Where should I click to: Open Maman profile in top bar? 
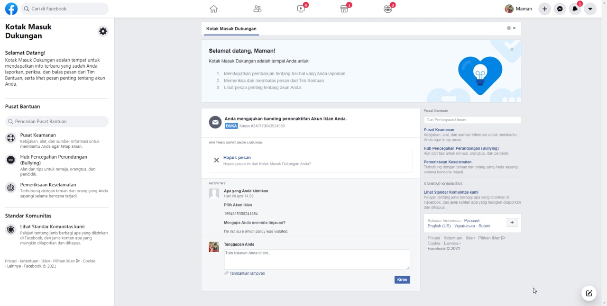tap(519, 9)
